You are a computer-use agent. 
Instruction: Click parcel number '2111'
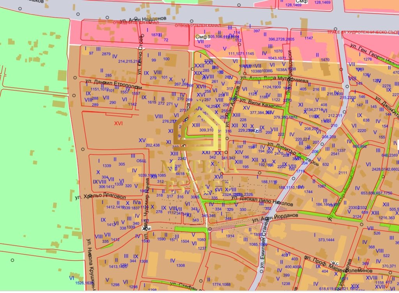click(343, 173)
